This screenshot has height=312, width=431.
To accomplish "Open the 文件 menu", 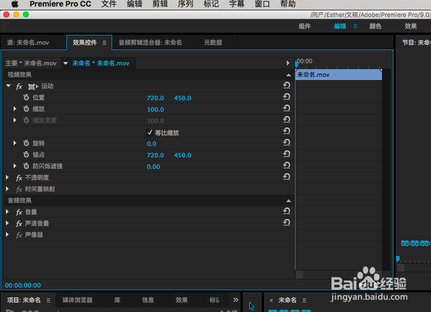I will pyautogui.click(x=109, y=4).
